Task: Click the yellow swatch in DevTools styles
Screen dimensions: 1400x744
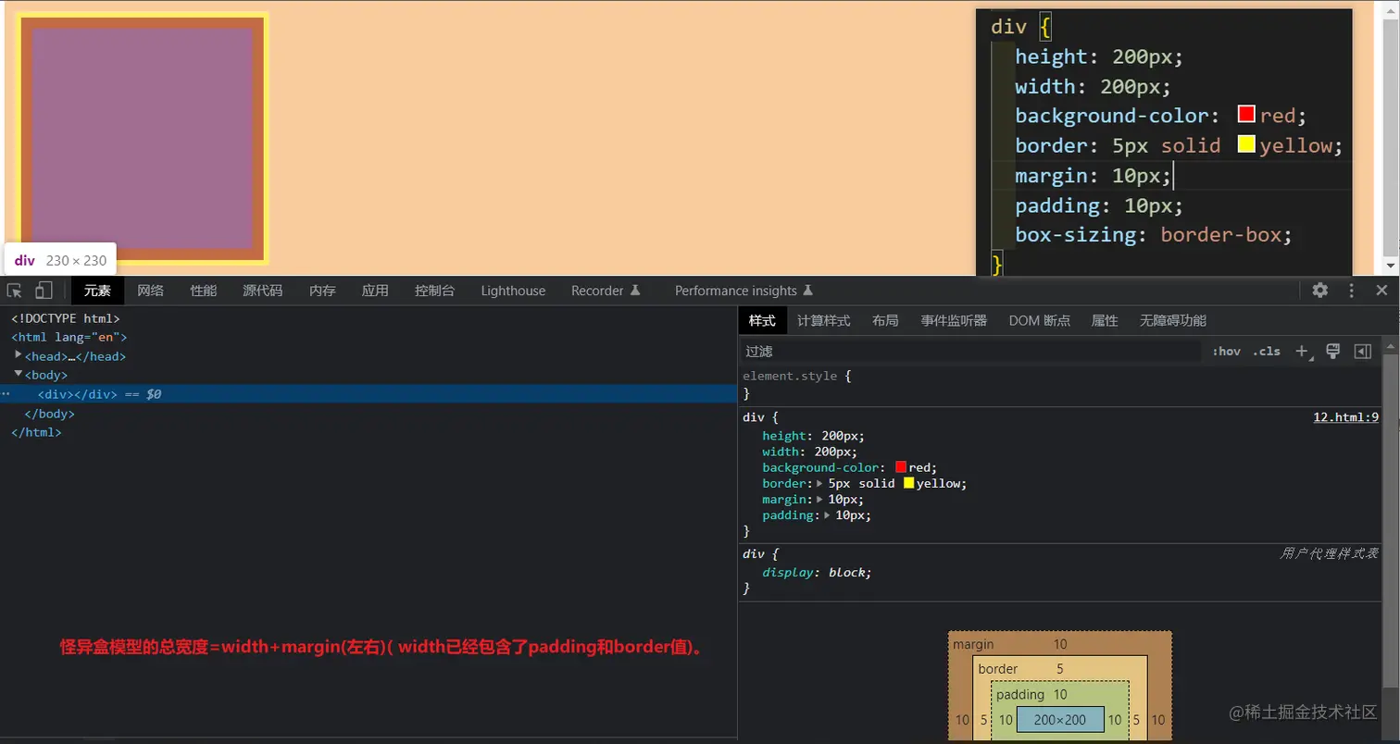Action: pos(909,483)
